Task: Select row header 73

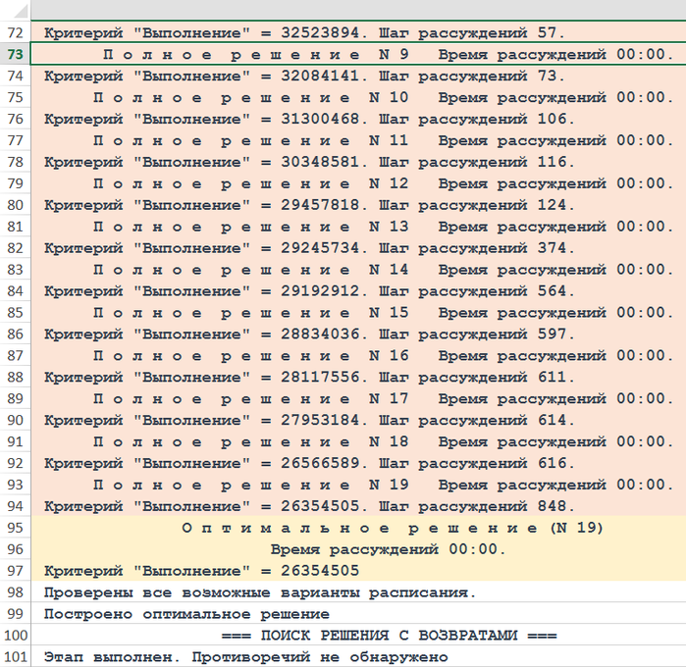Action: tap(16, 54)
